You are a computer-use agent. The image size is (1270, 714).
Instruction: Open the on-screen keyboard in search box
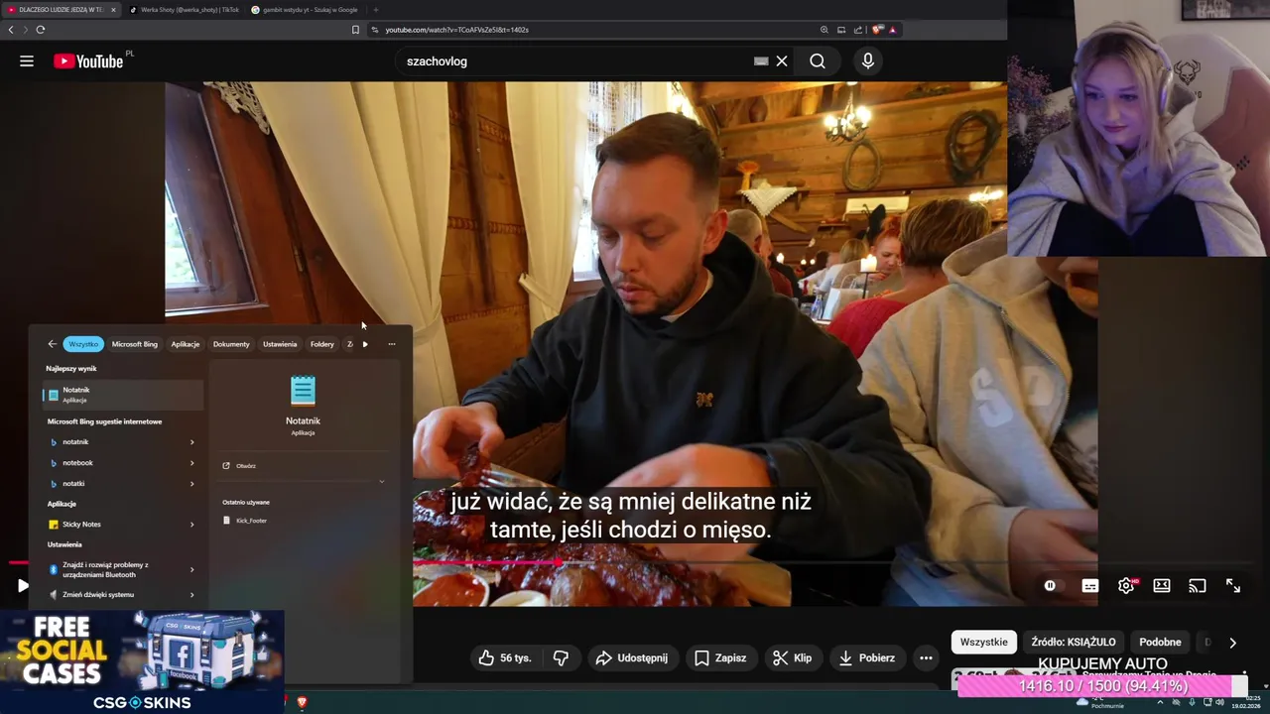tap(761, 61)
